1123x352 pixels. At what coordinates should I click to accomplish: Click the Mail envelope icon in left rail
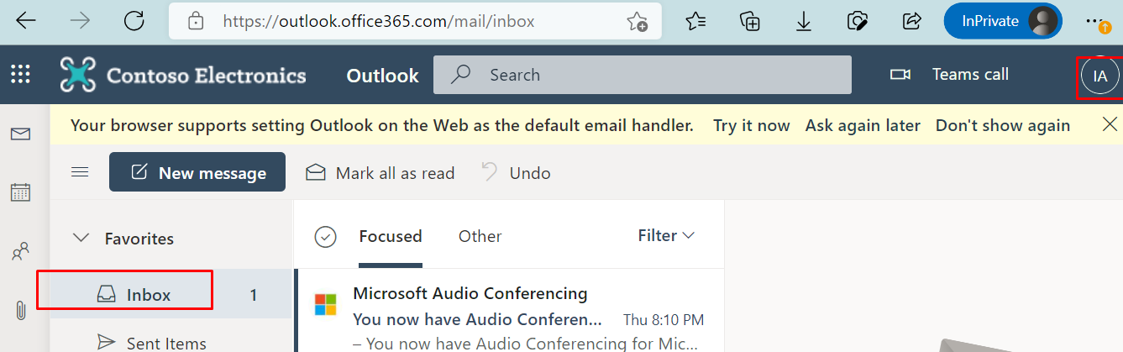20,134
